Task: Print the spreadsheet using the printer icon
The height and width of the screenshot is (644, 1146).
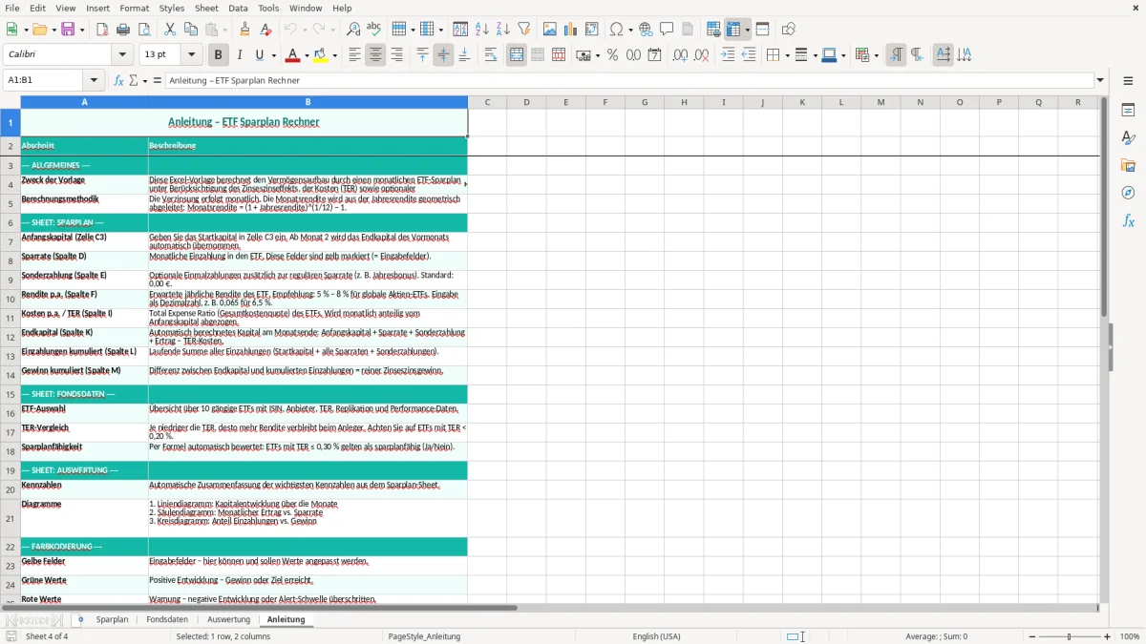Action: (x=123, y=30)
